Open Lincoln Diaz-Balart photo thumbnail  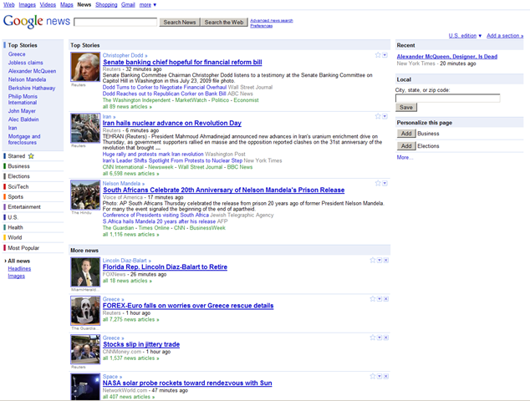coord(85,272)
